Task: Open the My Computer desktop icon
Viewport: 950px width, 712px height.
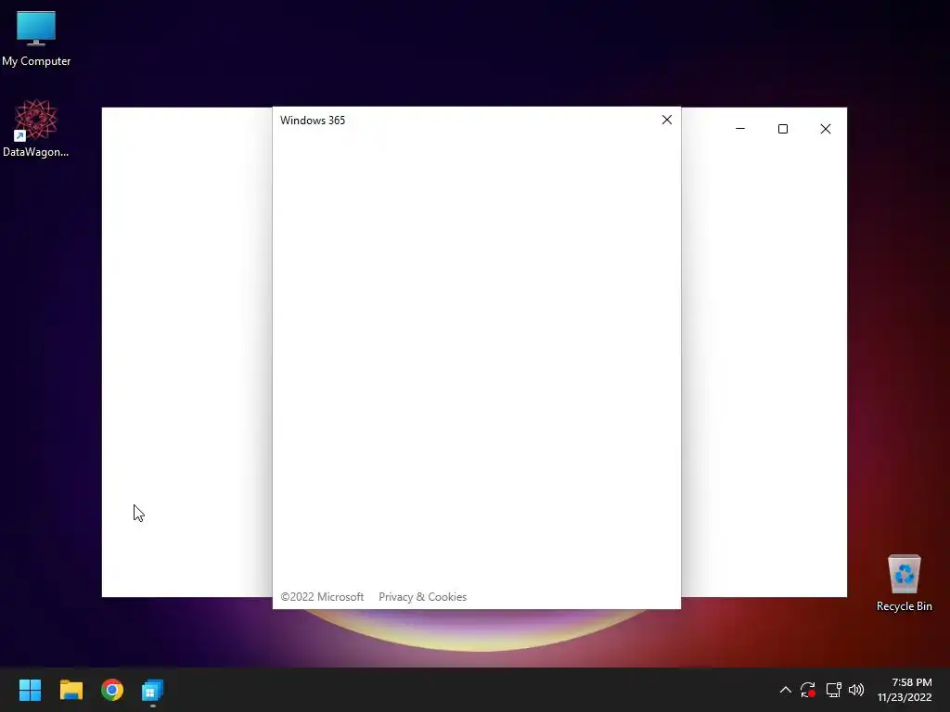Action: (36, 37)
